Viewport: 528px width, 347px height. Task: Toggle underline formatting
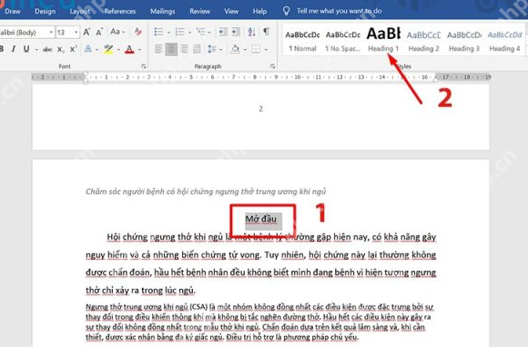point(26,49)
